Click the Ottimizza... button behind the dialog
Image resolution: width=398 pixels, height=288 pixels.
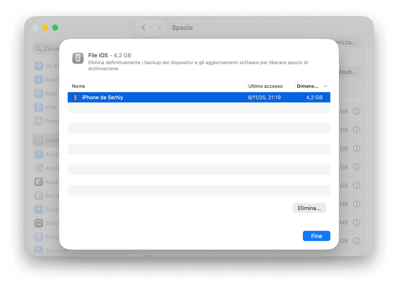(x=350, y=42)
